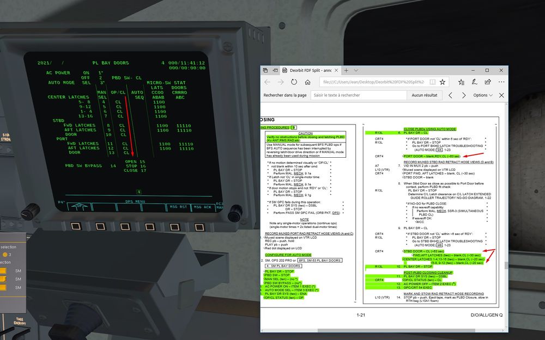Click the share icon in Edge toolbar
Viewport: 545px width, 340px height.
coord(488,82)
